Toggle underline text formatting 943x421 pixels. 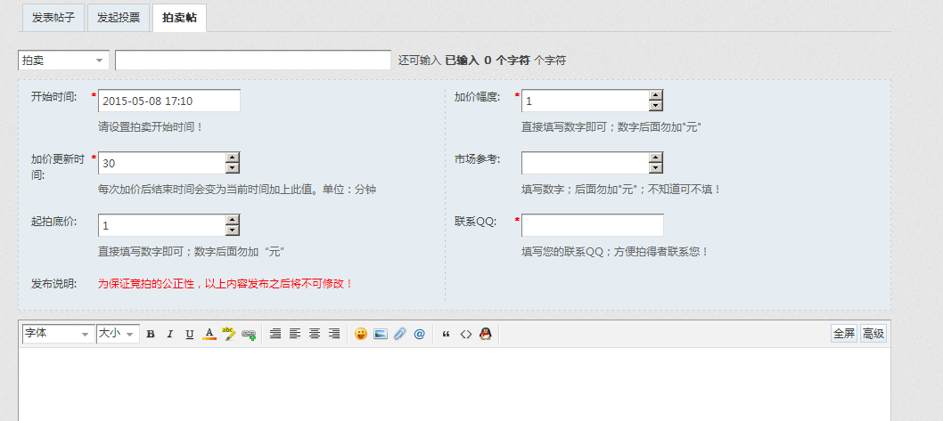tap(190, 334)
